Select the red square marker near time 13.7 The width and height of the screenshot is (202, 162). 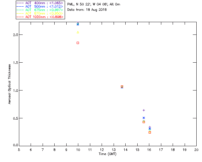(x=122, y=87)
